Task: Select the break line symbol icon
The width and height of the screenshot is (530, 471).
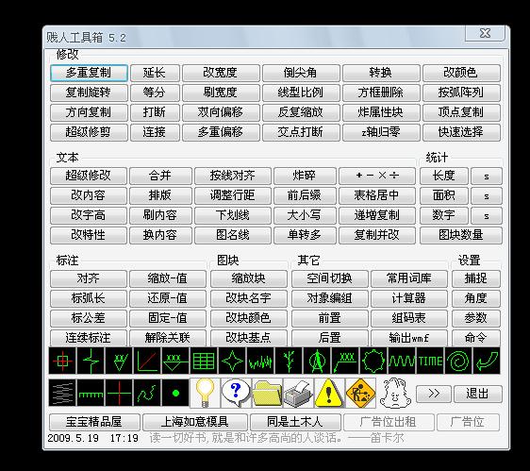Action: coord(91,361)
